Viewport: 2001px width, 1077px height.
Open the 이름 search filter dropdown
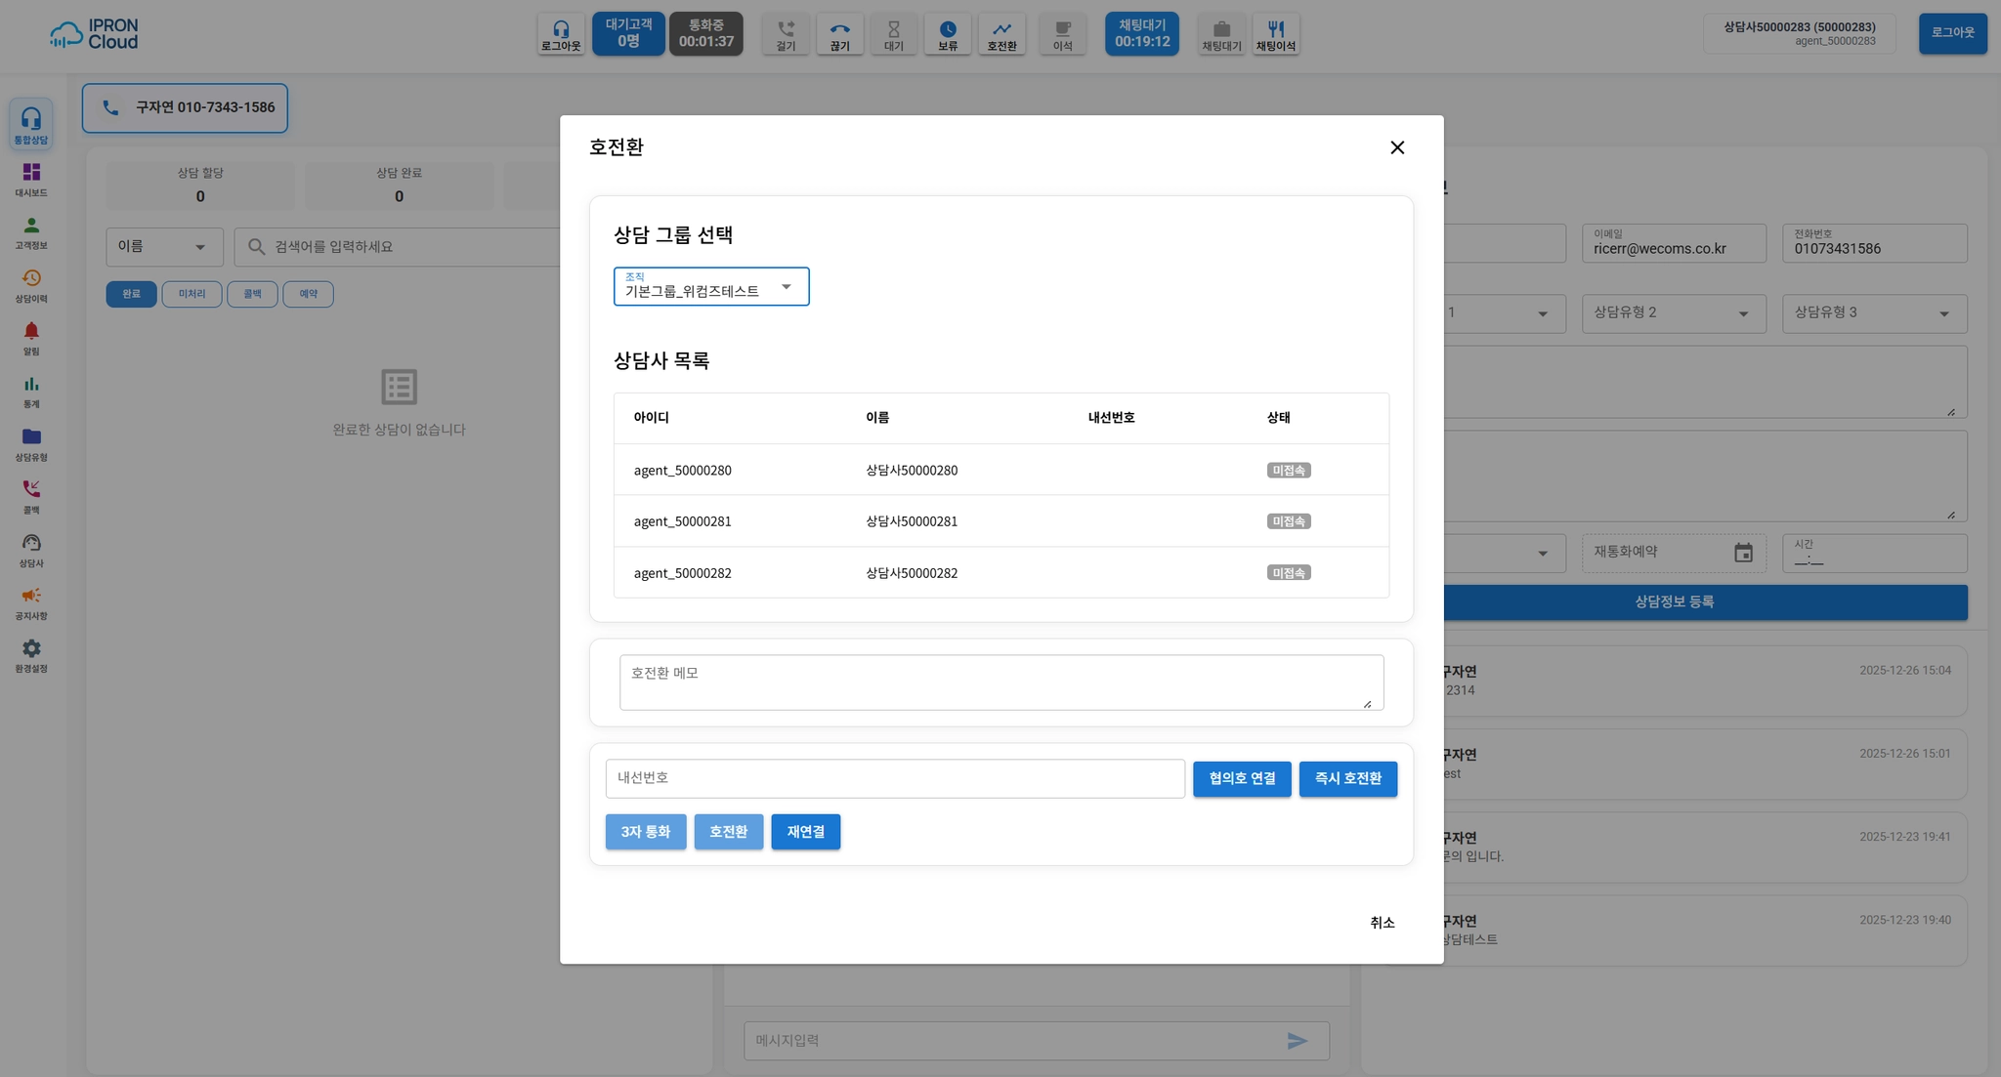pyautogui.click(x=163, y=247)
